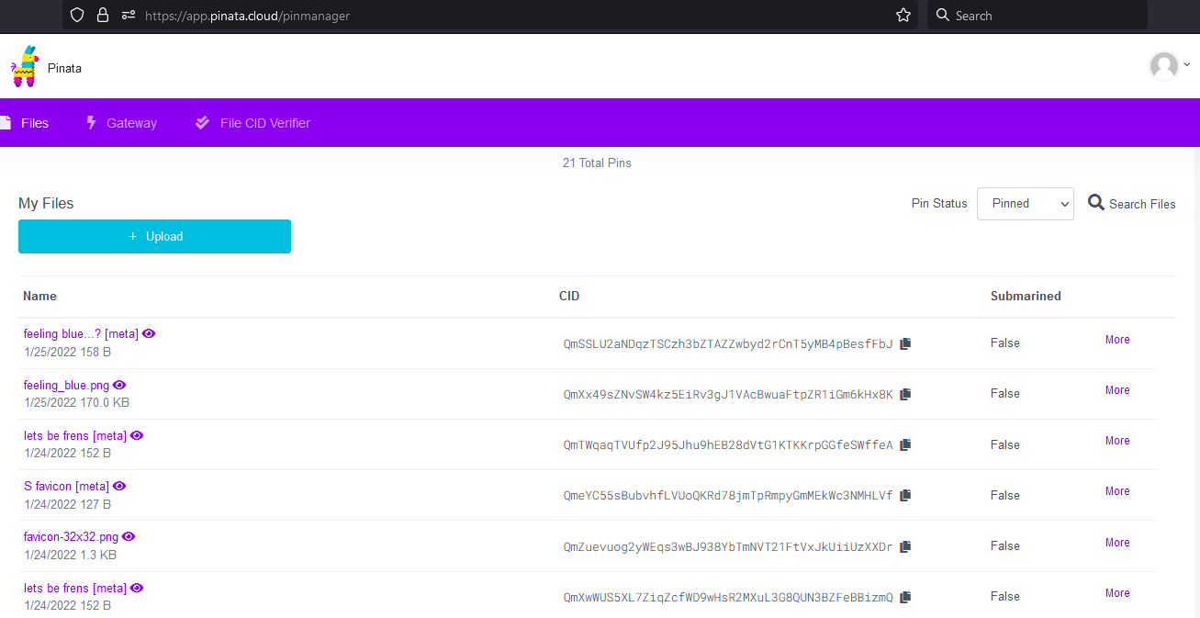Open the Pin Status Pinned dropdown

pyautogui.click(x=1025, y=204)
